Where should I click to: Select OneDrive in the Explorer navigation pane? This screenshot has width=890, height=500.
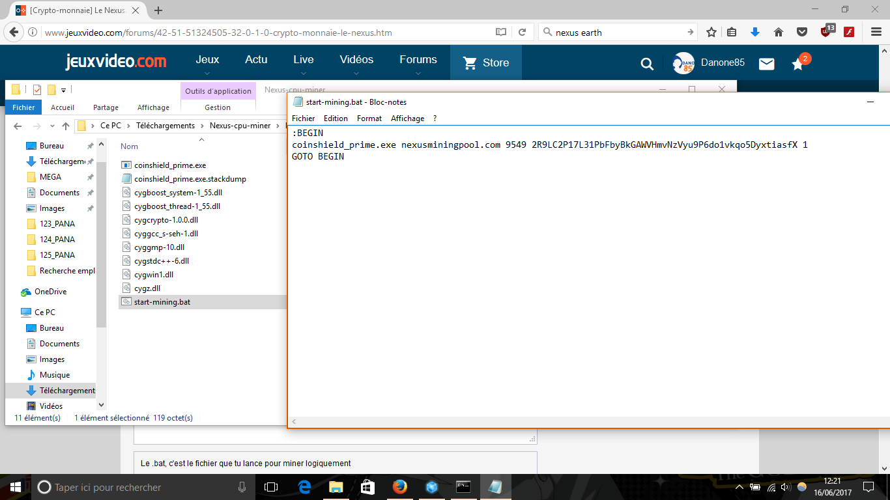(x=50, y=292)
